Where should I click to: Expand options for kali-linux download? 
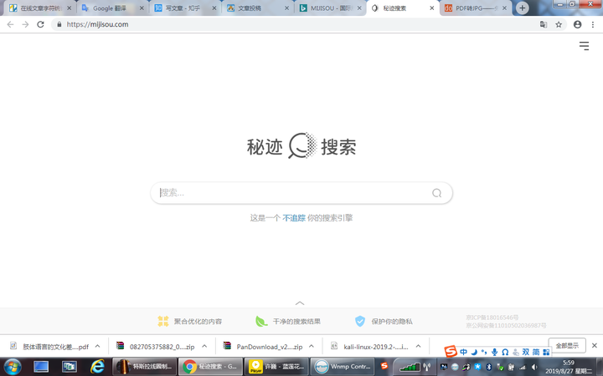click(x=419, y=346)
